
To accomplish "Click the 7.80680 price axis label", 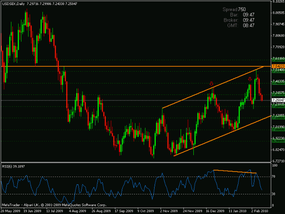I will pos(278,36).
